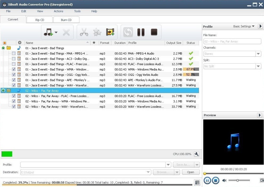Check the Bad Things M4A row checkbox

[14, 53]
